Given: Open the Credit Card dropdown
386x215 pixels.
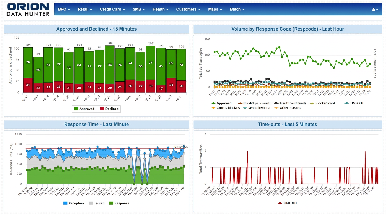Looking at the screenshot, I should point(112,9).
